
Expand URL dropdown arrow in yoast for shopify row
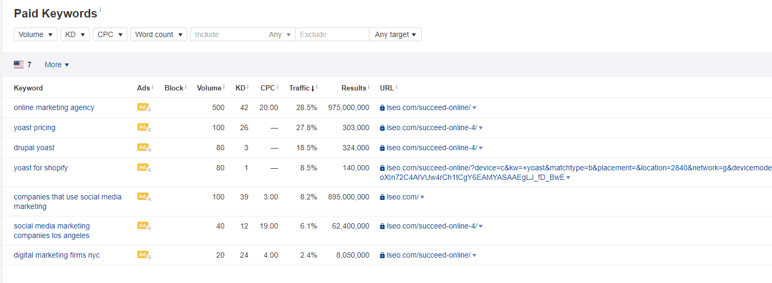(568, 178)
